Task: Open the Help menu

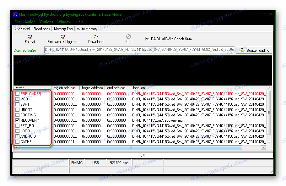Action: (x=79, y=22)
